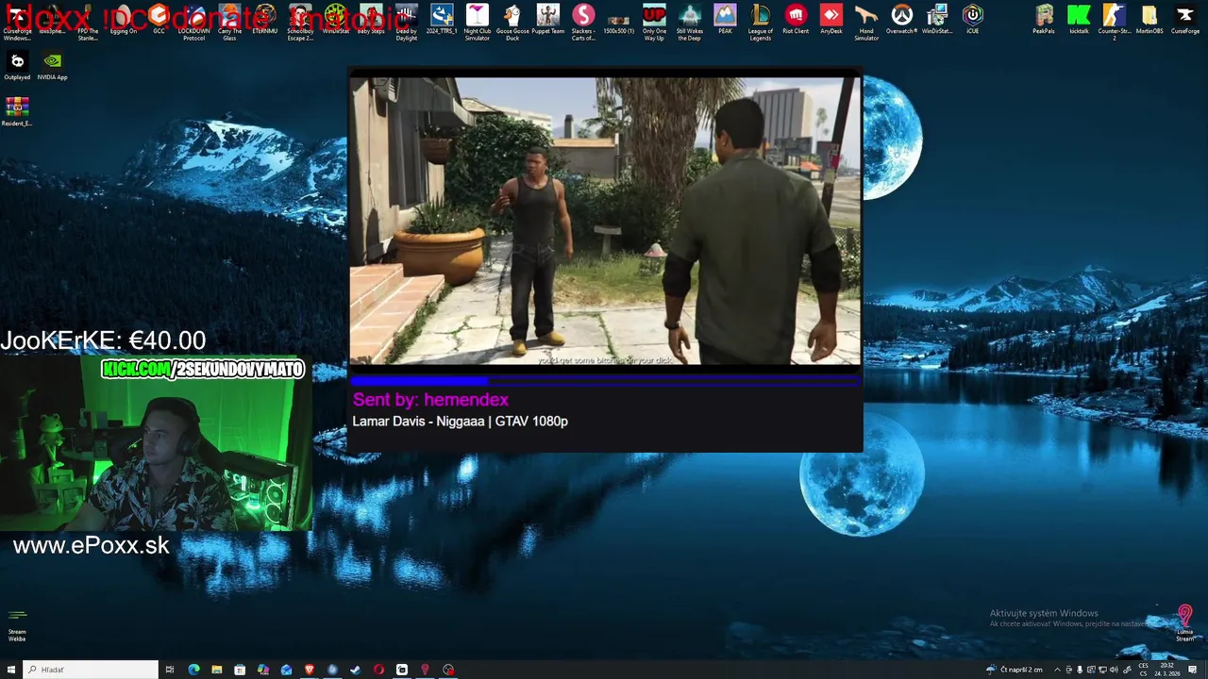
Task: Open Microsoft Edge from the taskbar
Action: pyautogui.click(x=193, y=670)
